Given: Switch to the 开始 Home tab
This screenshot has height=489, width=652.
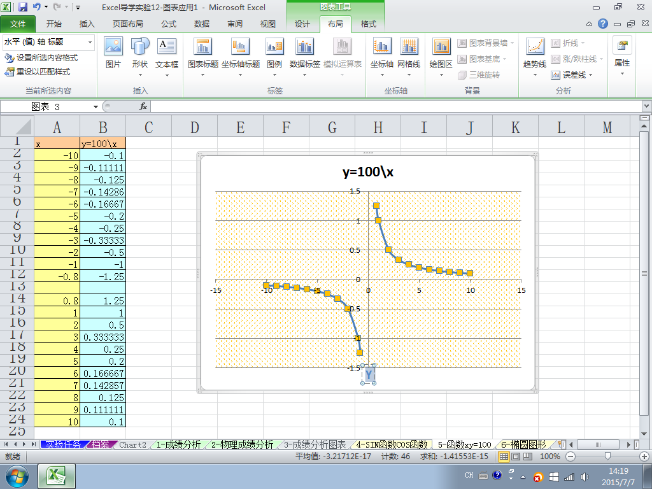Looking at the screenshot, I should [53, 24].
